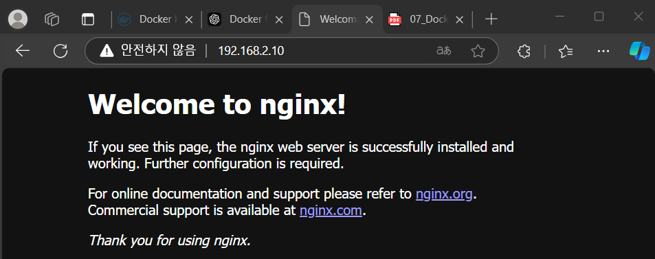Image resolution: width=655 pixels, height=259 pixels.
Task: Open the Favorites list icon
Action: [566, 51]
